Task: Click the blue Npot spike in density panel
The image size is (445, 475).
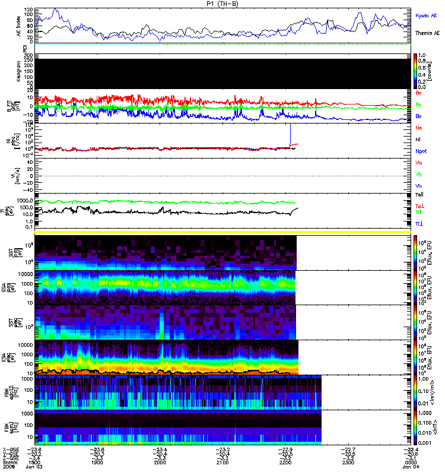Action: [290, 135]
